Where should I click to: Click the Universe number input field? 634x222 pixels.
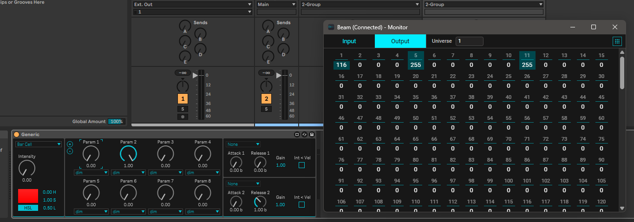click(x=469, y=41)
